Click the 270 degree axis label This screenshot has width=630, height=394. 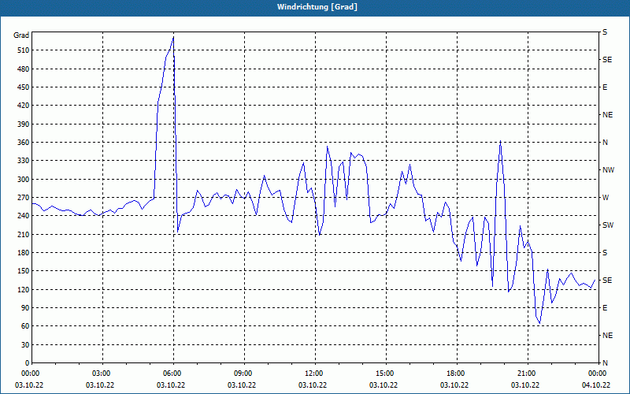click(24, 198)
